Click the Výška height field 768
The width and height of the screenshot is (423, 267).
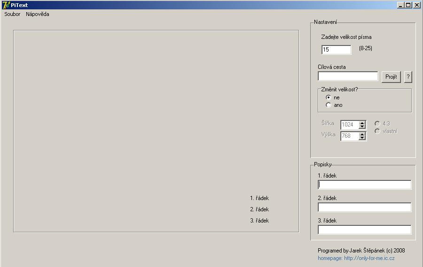[x=349, y=136]
